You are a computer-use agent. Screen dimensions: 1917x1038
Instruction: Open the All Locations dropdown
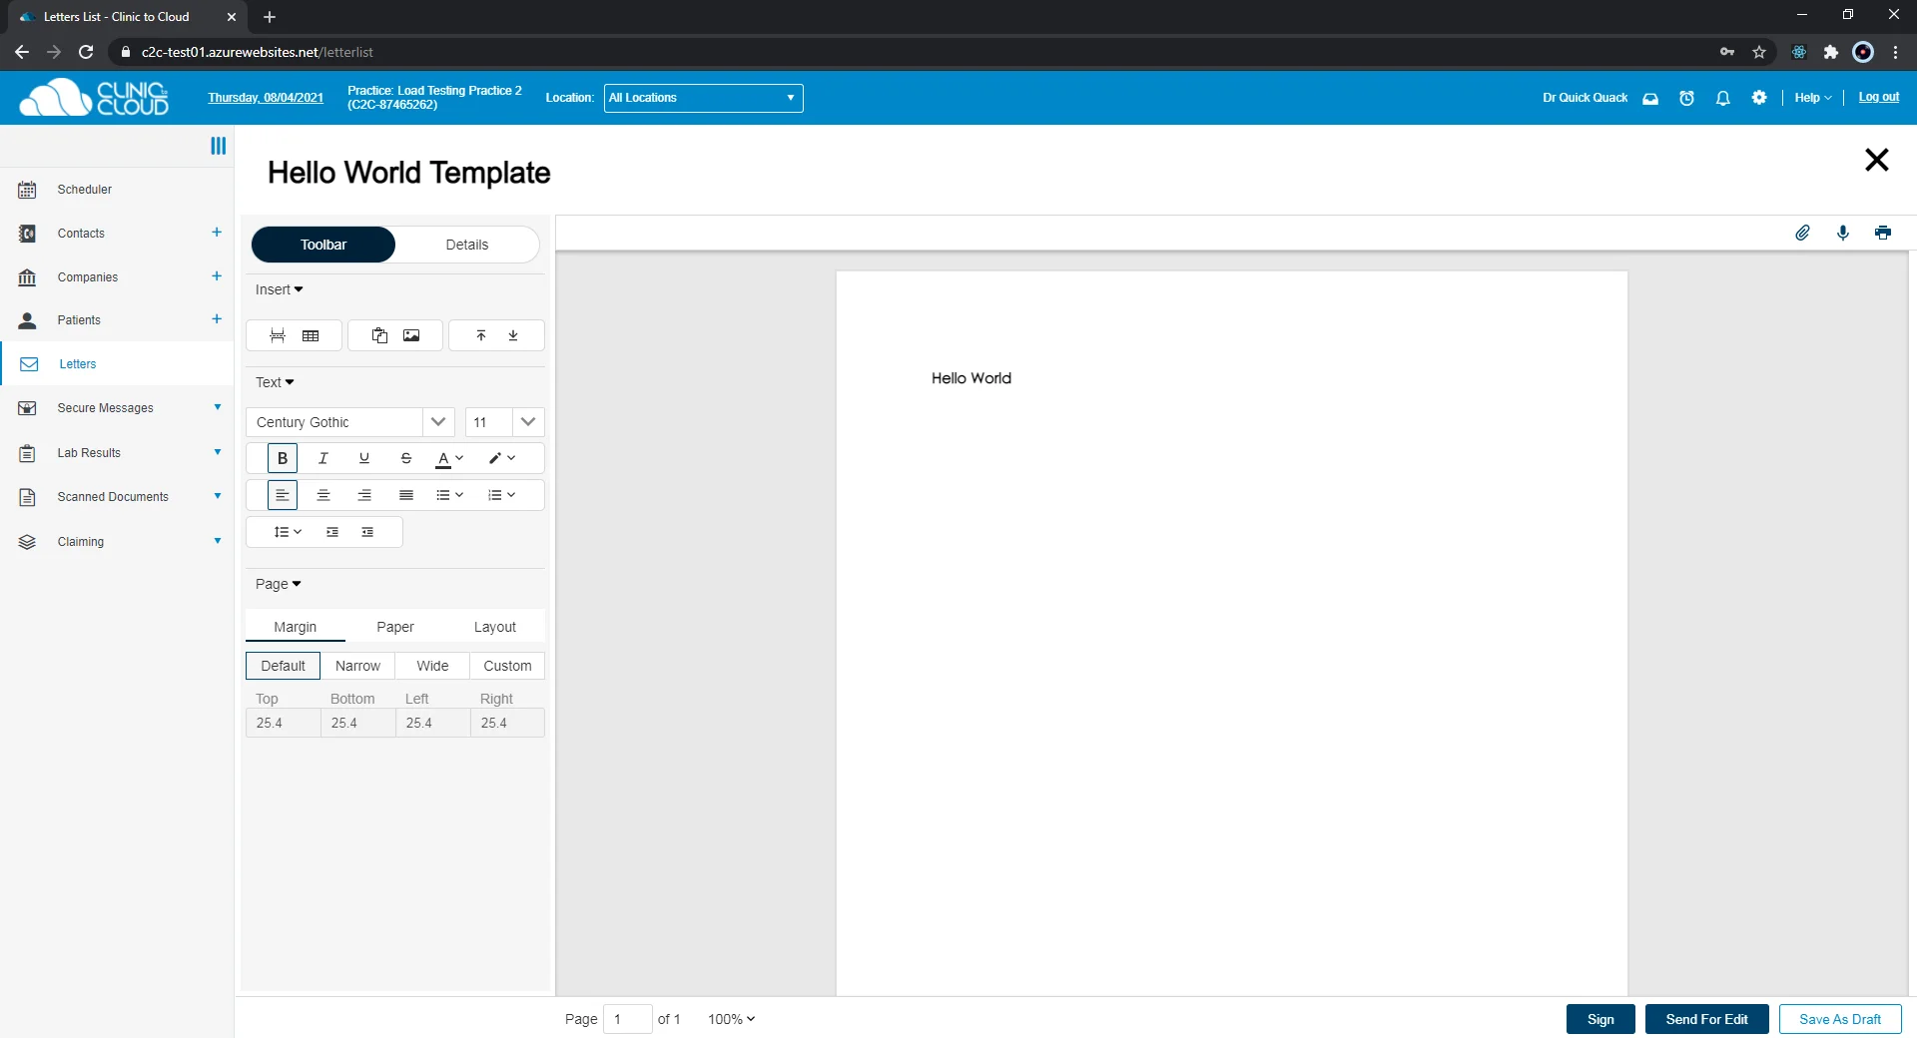[x=703, y=98]
